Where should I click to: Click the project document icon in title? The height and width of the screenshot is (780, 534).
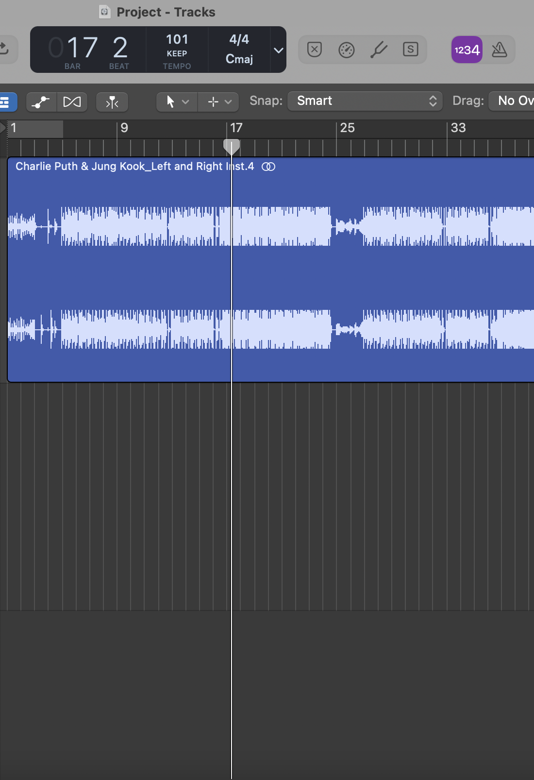(x=104, y=12)
